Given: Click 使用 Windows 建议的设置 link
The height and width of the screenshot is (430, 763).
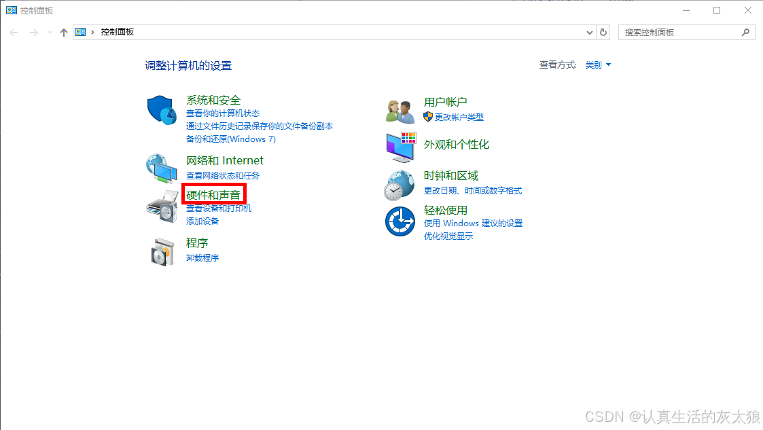Looking at the screenshot, I should tap(473, 223).
